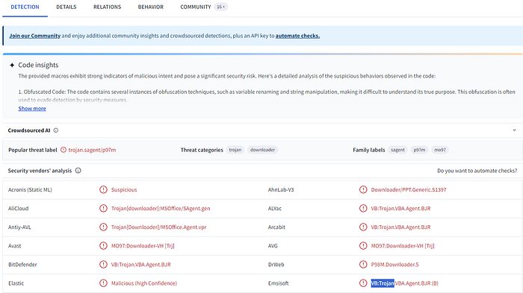Click the COMMUNITY count badge

(221, 7)
